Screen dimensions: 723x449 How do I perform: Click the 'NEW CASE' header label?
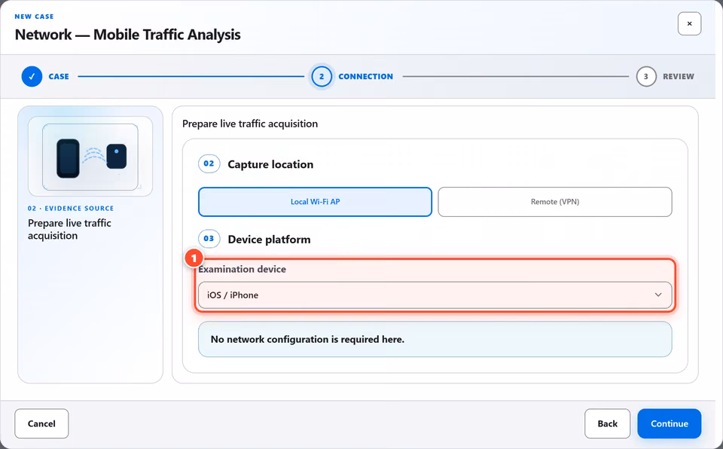pos(34,17)
